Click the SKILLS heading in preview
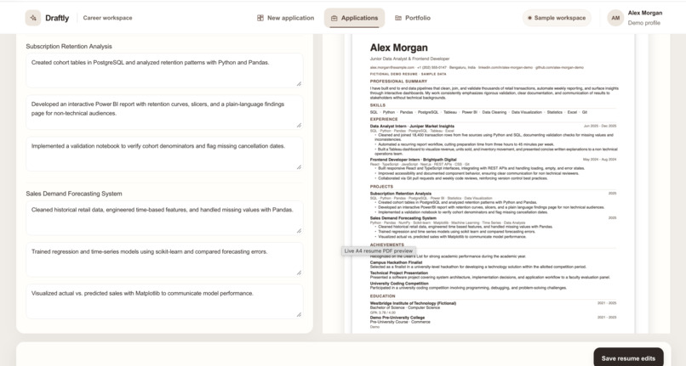This screenshot has width=686, height=366. [x=378, y=105]
